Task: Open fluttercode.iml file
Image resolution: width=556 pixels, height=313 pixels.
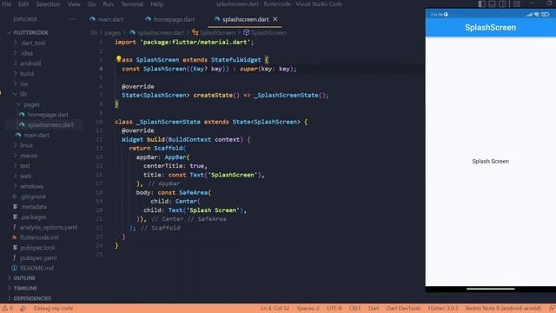Action: coord(39,237)
